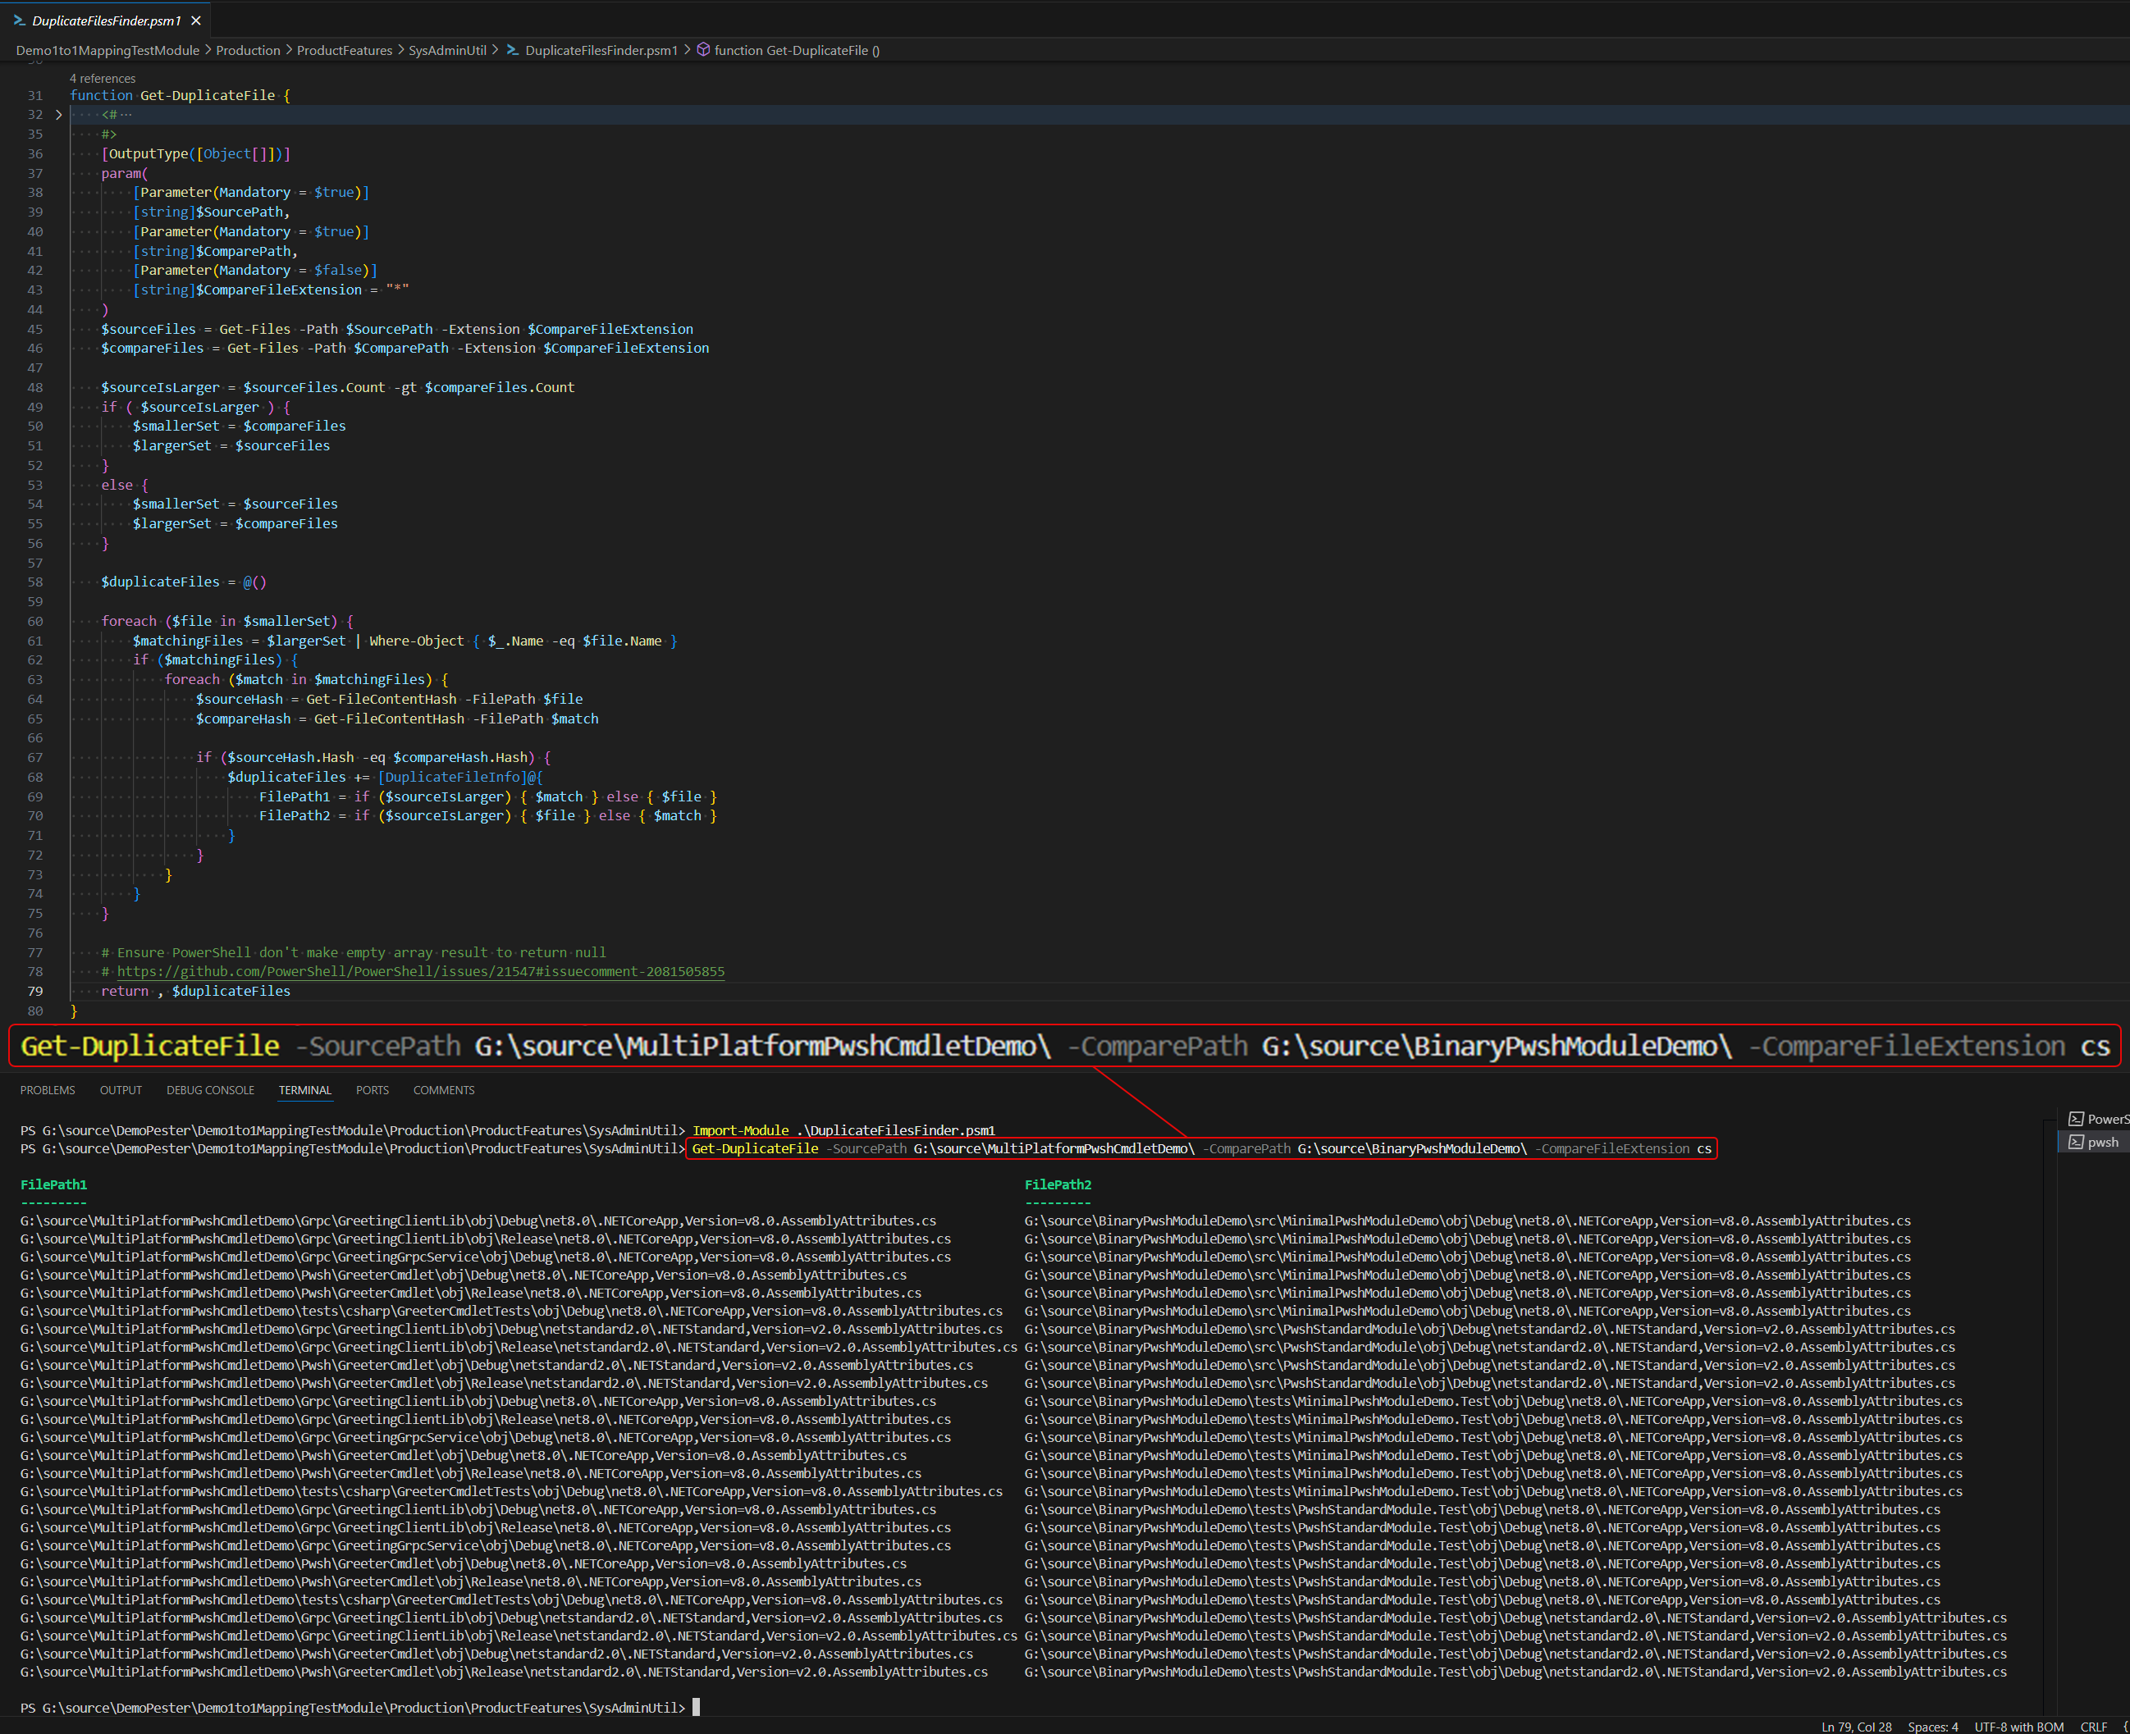2130x1734 pixels.
Task: Click the function symbol cube icon in breadcrumb
Action: 703,50
